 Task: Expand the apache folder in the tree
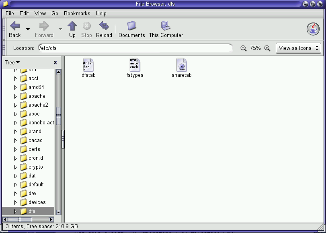pyautogui.click(x=16, y=96)
